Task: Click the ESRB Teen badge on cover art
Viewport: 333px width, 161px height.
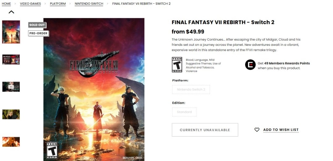Action: tap(52, 150)
